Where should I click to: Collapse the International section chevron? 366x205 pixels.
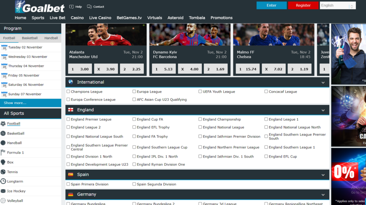323,82
